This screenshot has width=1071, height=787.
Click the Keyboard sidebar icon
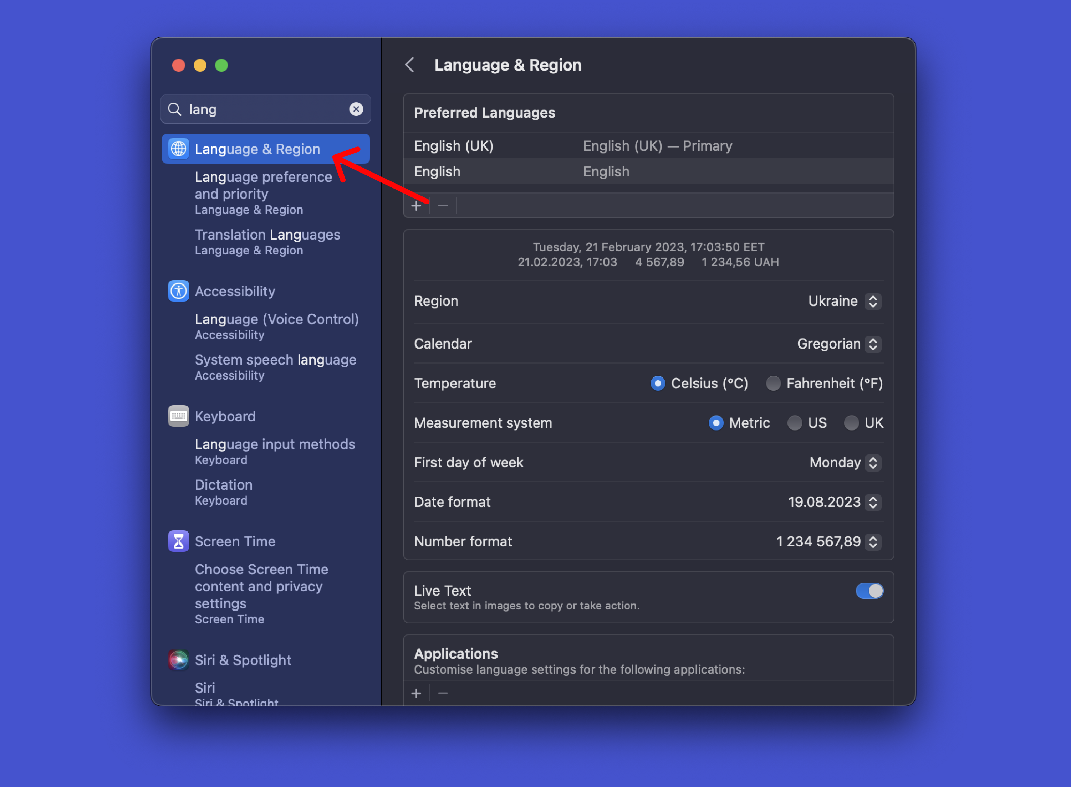pos(179,416)
